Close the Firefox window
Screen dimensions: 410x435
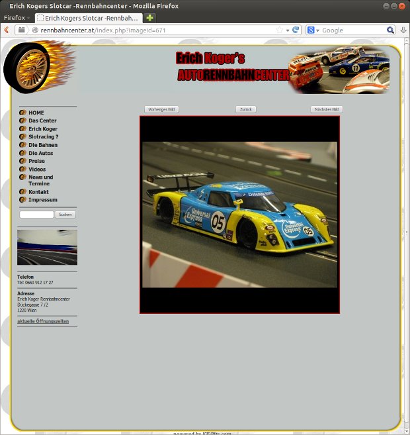coord(402,6)
